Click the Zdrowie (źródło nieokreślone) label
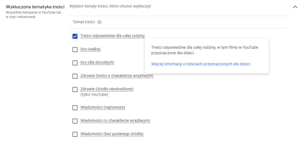This screenshot has height=141, width=304. click(107, 89)
